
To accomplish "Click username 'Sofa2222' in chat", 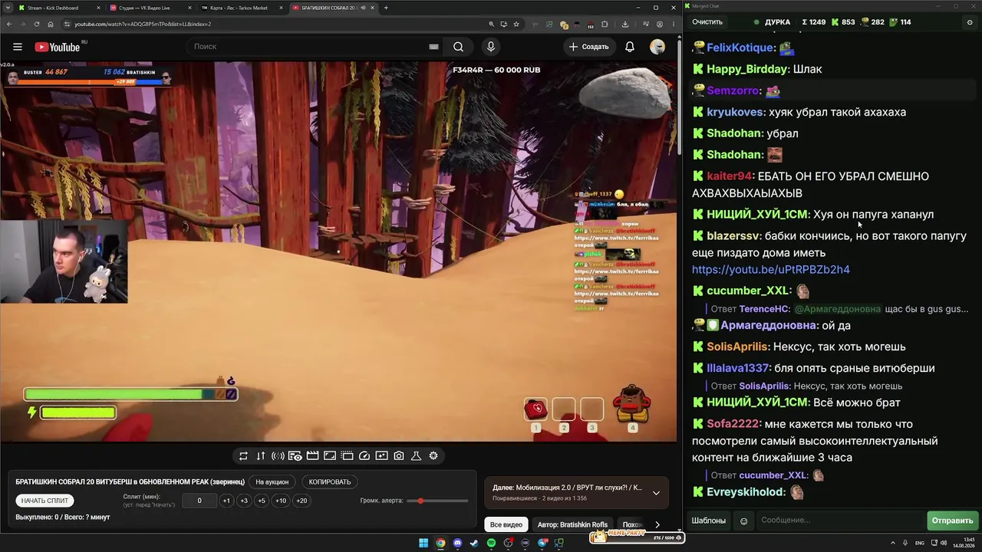I will (x=733, y=424).
